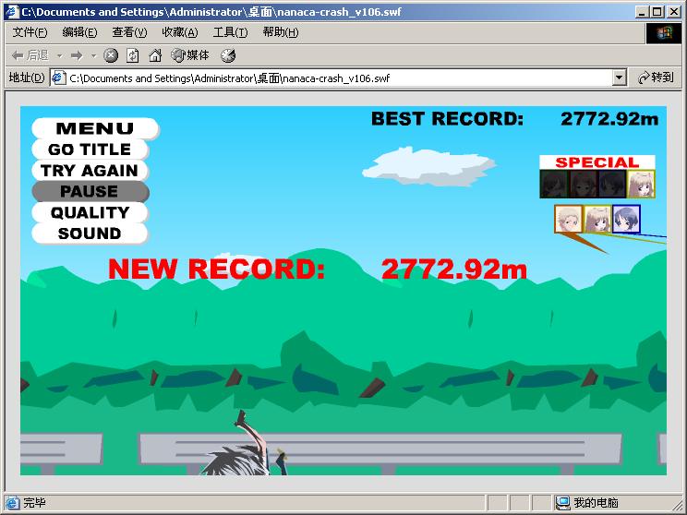Click the 我的电脑 status bar label
This screenshot has height=515, width=687.
[596, 503]
